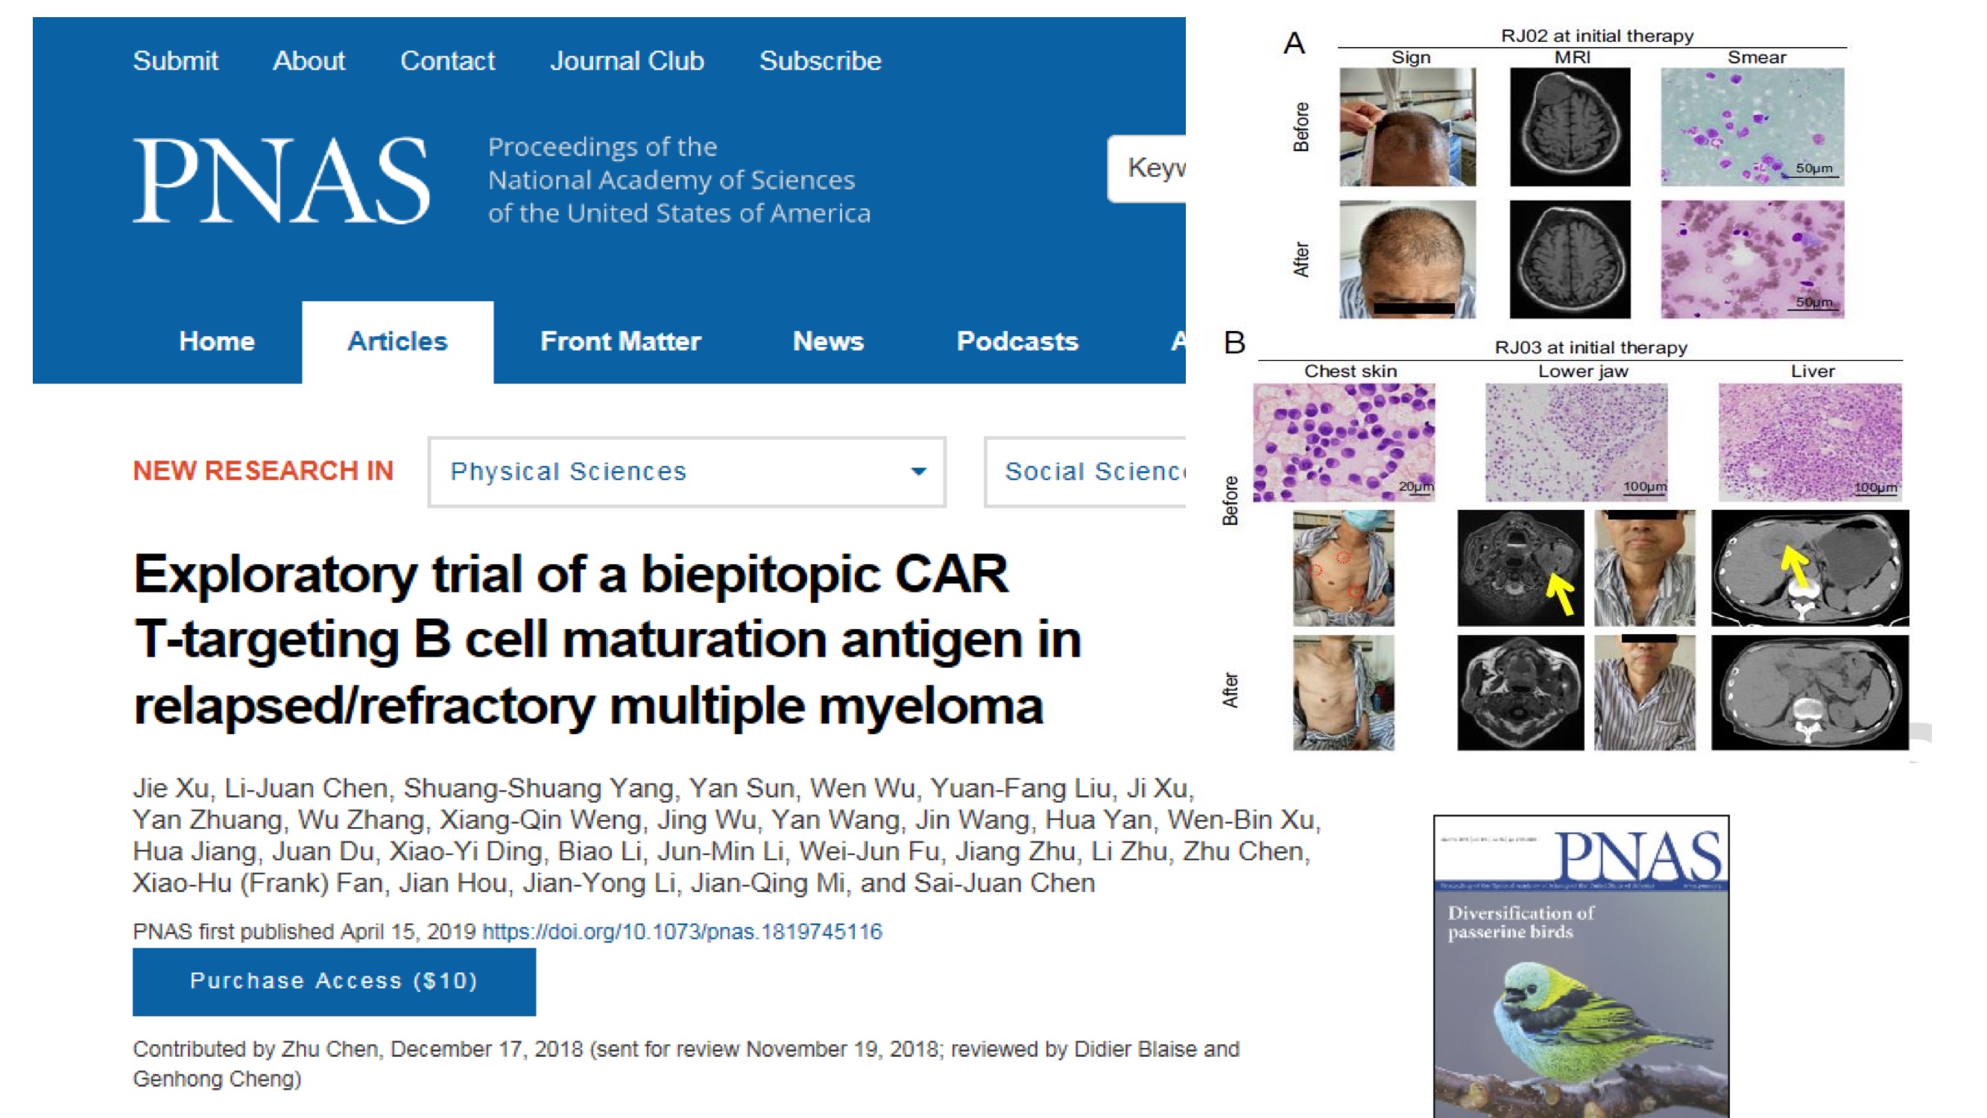Click the 'RJ02 at initial therapy' figure heading

[x=1596, y=36]
